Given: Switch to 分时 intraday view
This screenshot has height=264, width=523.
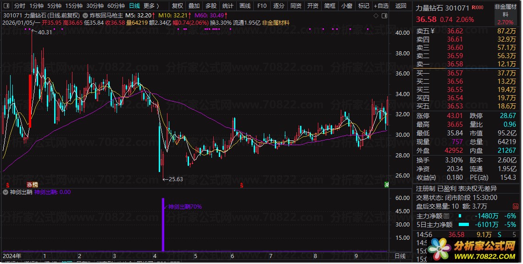Looking at the screenshot, I should [19, 5].
